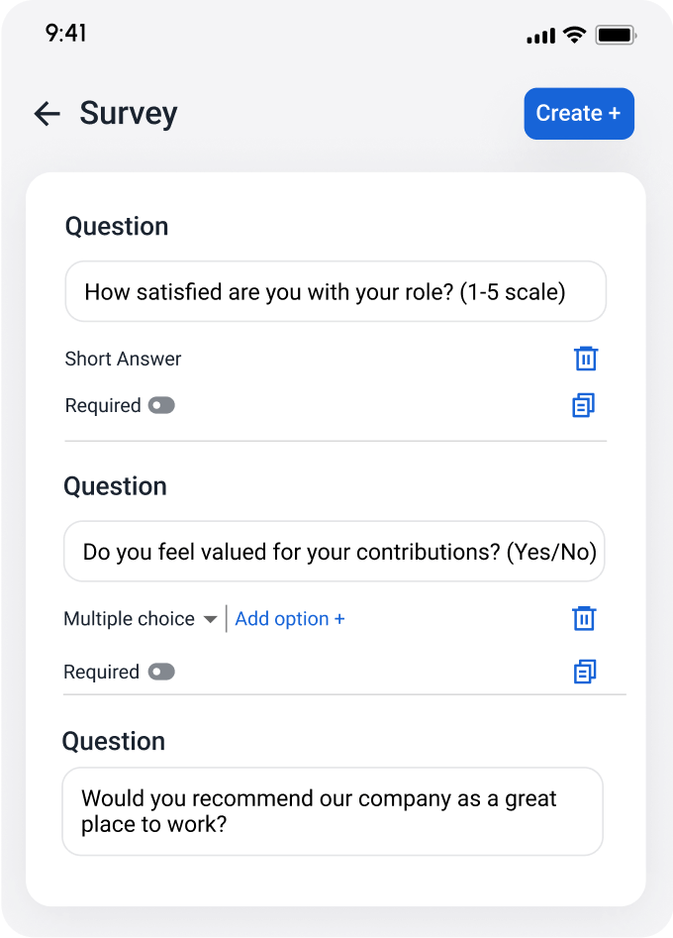Open the Multiple choice type dropdown
The image size is (673, 938).
click(130, 619)
